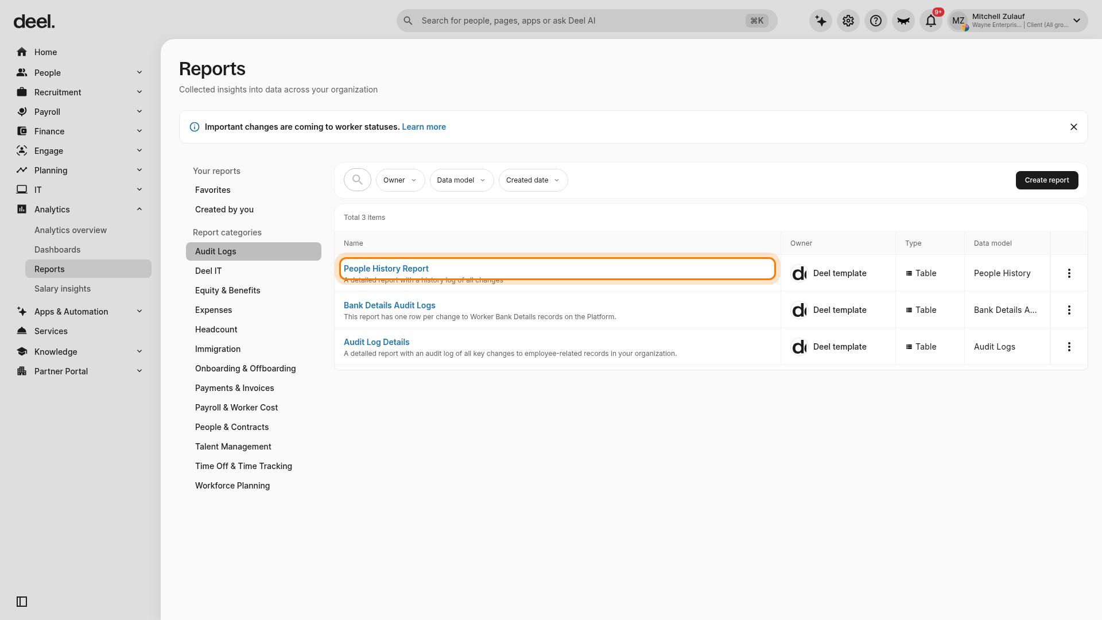This screenshot has width=1102, height=620.
Task: Open account switcher chevron next to Mitchell Zulauf
Action: click(x=1077, y=21)
